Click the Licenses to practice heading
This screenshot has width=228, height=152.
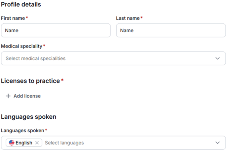coord(30,81)
